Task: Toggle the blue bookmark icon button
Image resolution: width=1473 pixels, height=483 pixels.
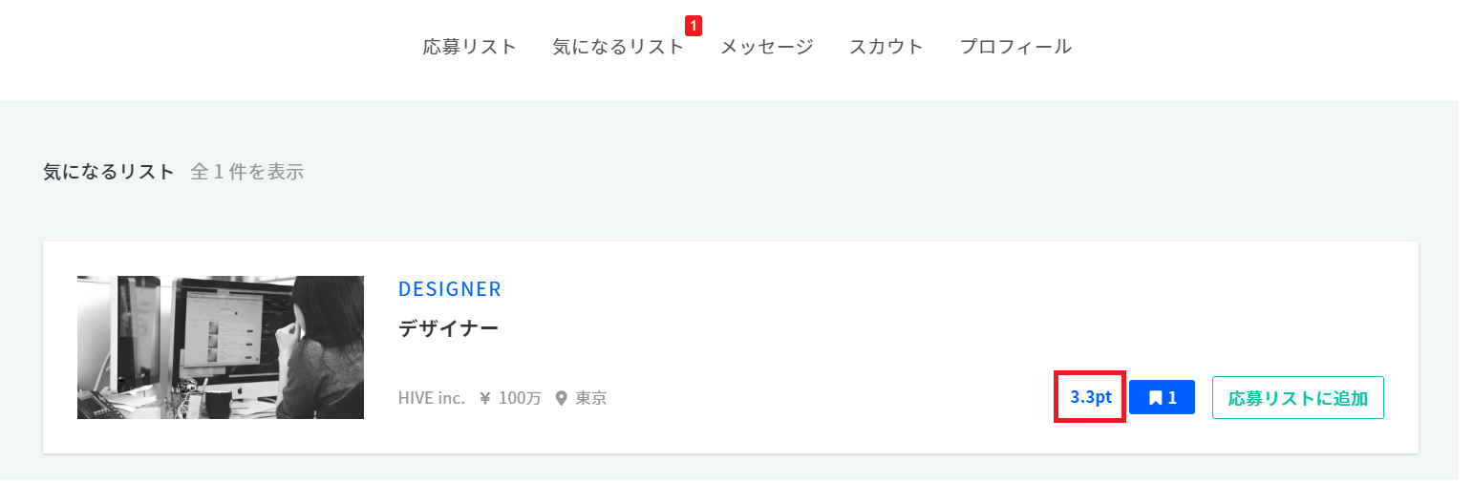Action: 1162,397
